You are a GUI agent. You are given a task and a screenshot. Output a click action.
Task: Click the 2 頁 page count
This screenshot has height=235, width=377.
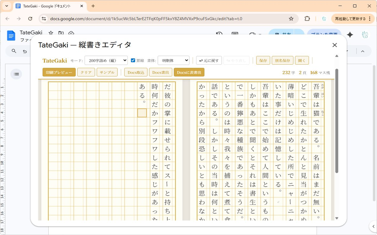[302, 73]
